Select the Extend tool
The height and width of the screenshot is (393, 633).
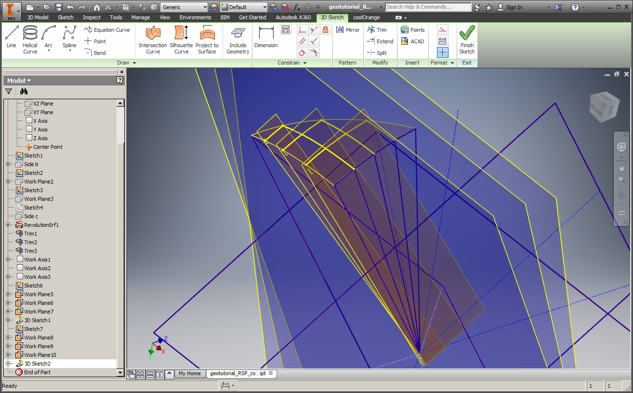[380, 41]
